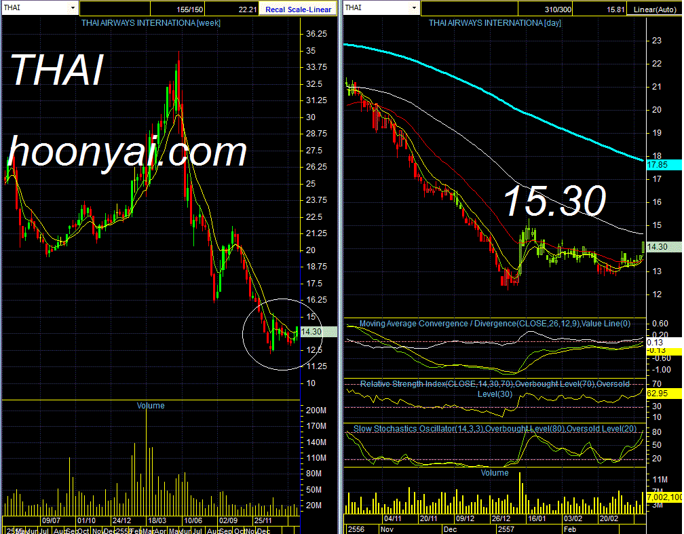Click the Linear(Auto) scale button

point(654,9)
